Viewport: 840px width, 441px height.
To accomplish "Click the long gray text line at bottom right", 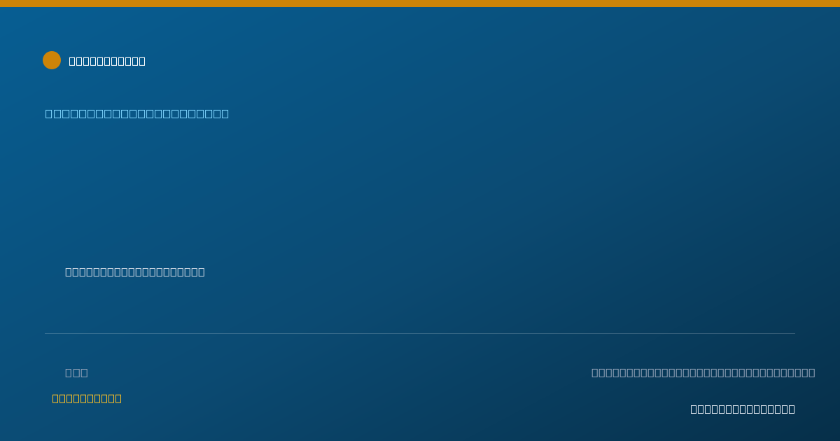I will pyautogui.click(x=703, y=372).
